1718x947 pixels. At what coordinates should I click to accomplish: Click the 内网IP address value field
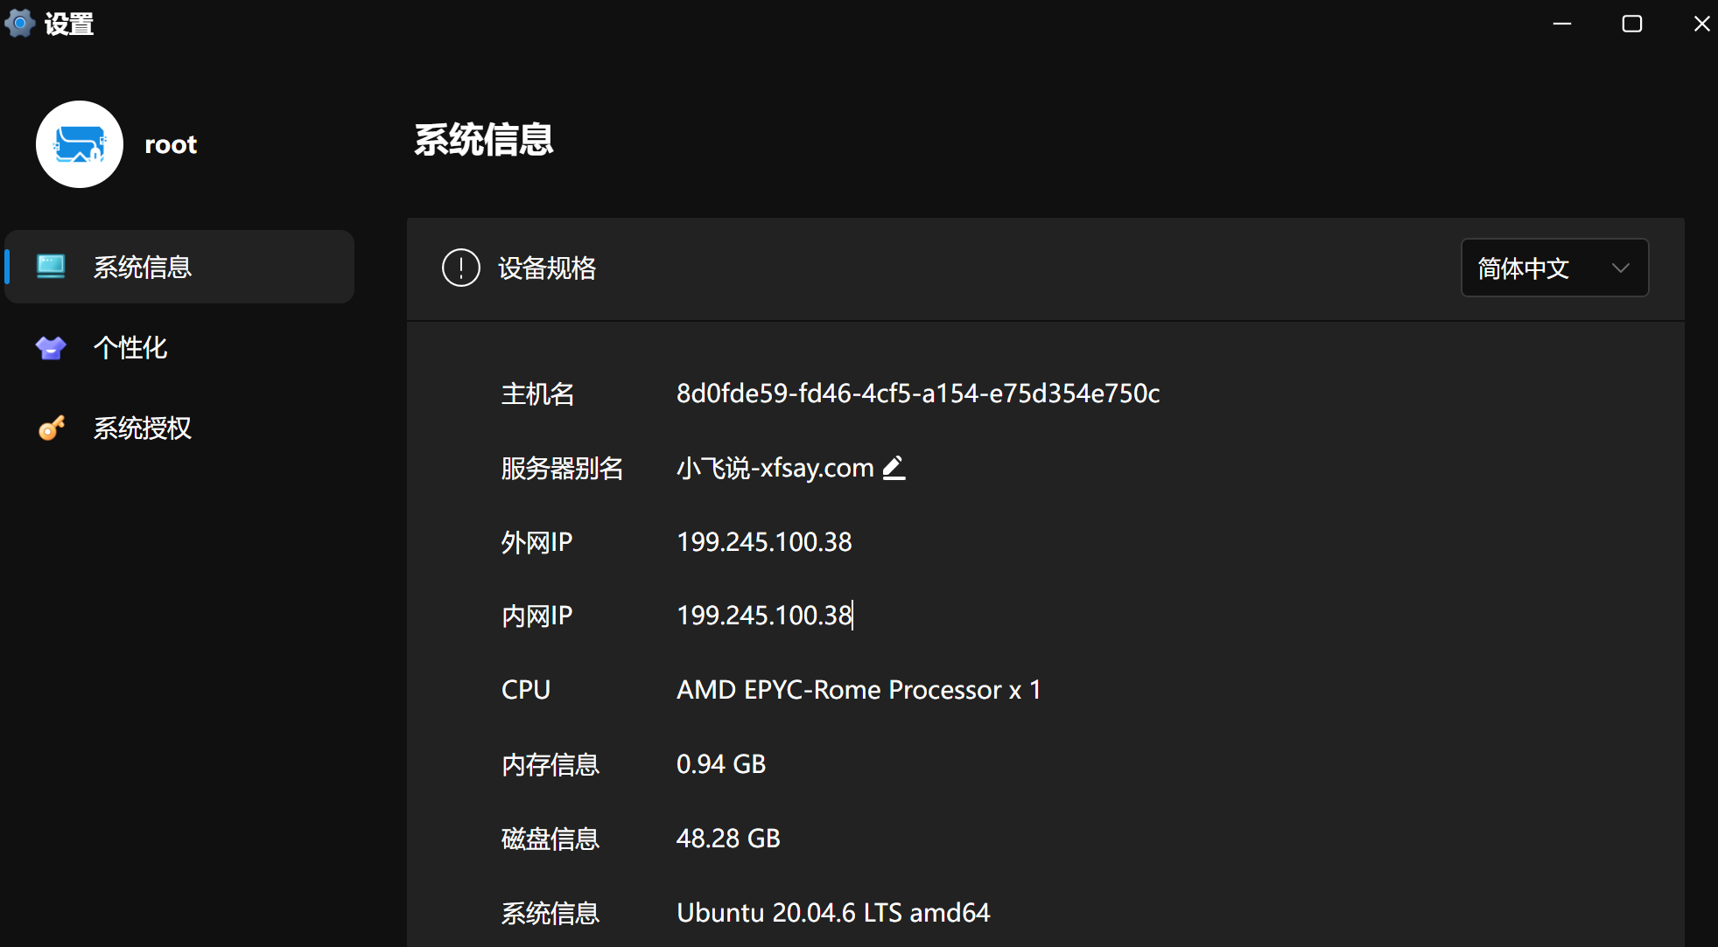click(x=764, y=616)
